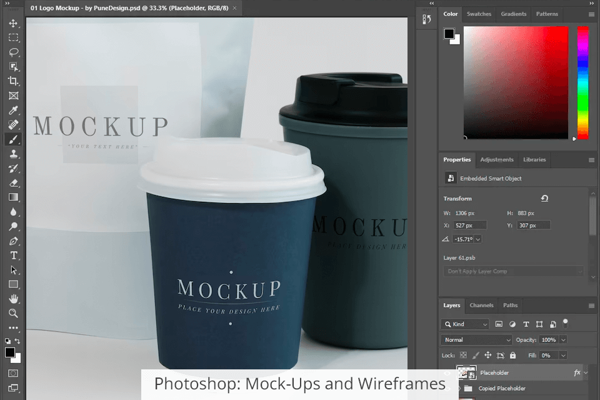Select the Blur tool

13,212
